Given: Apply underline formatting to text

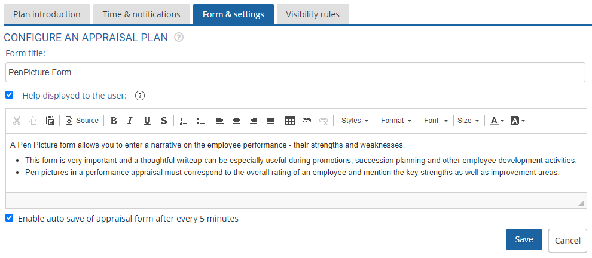Looking at the screenshot, I should tap(147, 121).
